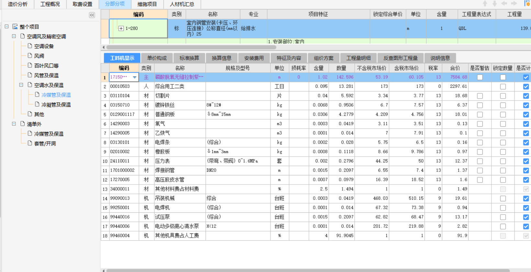The width and height of the screenshot is (531, 272).
Task: Expand the 1-280 item with plus box
Action: pyautogui.click(x=121, y=29)
